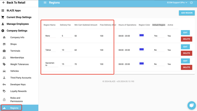The width and height of the screenshot is (197, 111).
Task: Click the Company Settings gear icon
Action: [x=3, y=31]
